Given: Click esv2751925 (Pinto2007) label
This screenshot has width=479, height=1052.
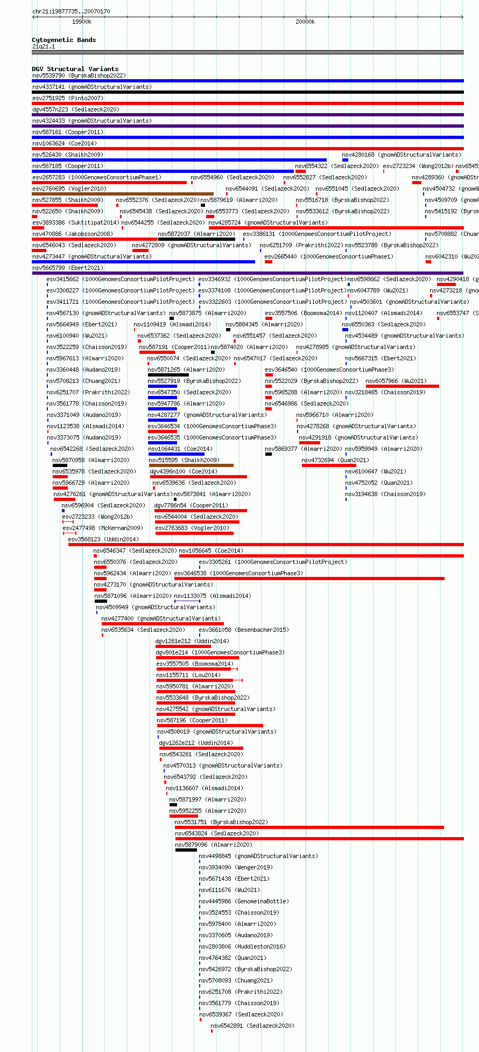Looking at the screenshot, I should pyautogui.click(x=68, y=98).
